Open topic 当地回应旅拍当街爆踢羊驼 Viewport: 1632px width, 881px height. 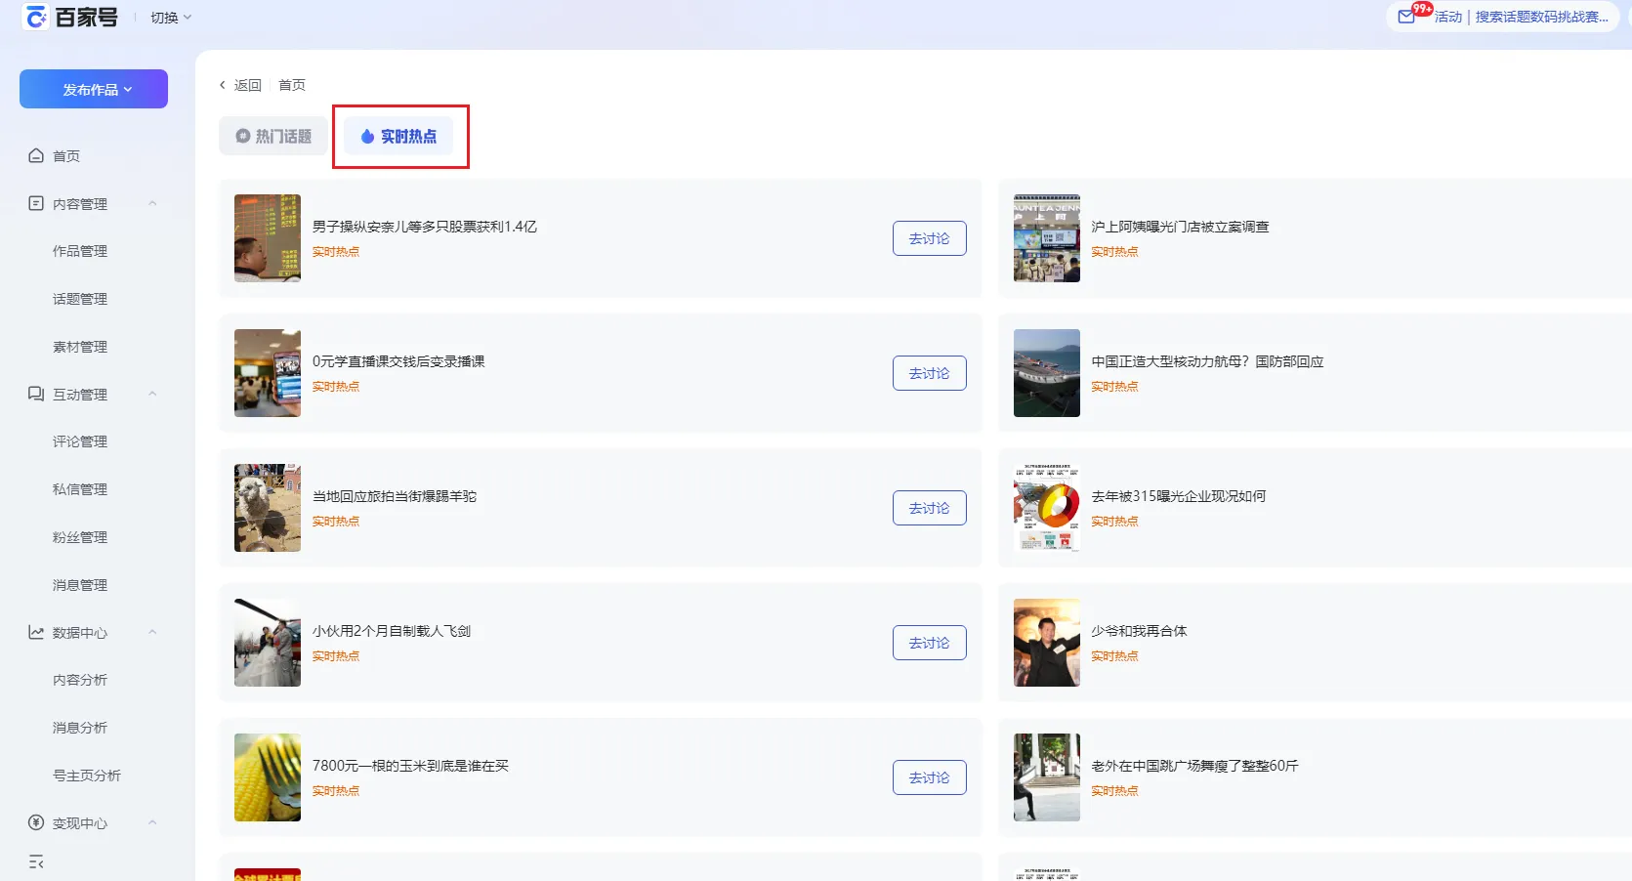(395, 496)
